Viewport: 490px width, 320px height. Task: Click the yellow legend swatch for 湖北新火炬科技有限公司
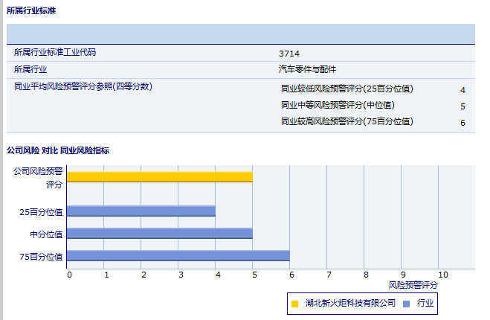(x=295, y=304)
